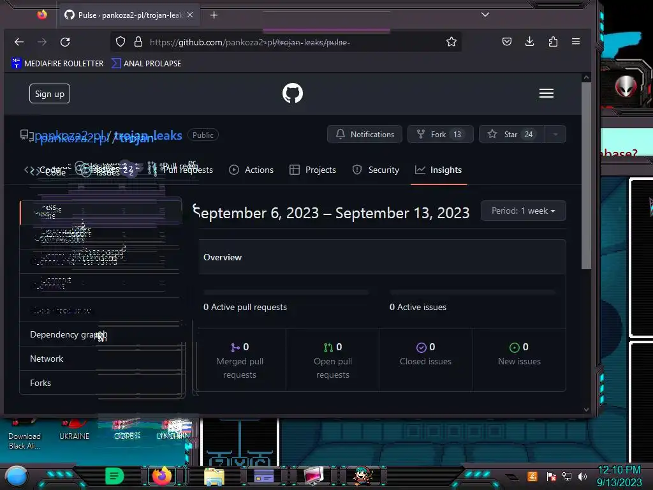The height and width of the screenshot is (490, 653).
Task: Open the extensions puzzle icon
Action: (553, 41)
